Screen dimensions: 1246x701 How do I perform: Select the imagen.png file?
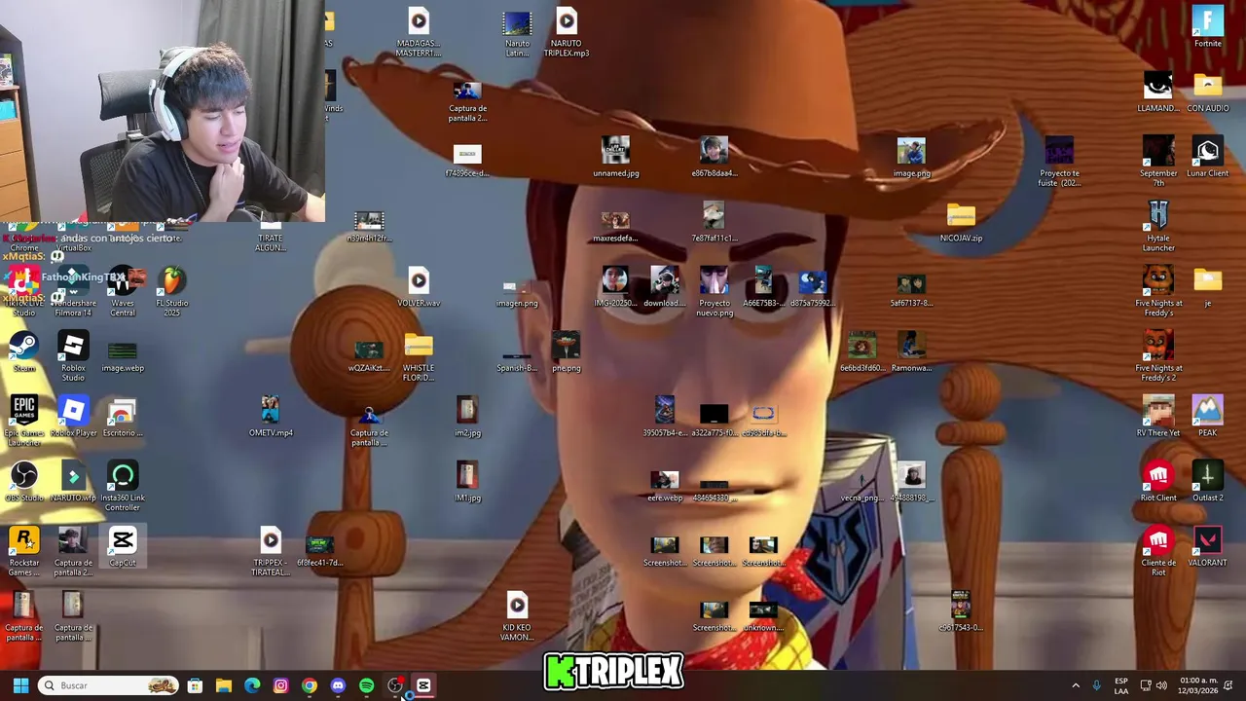[517, 291]
